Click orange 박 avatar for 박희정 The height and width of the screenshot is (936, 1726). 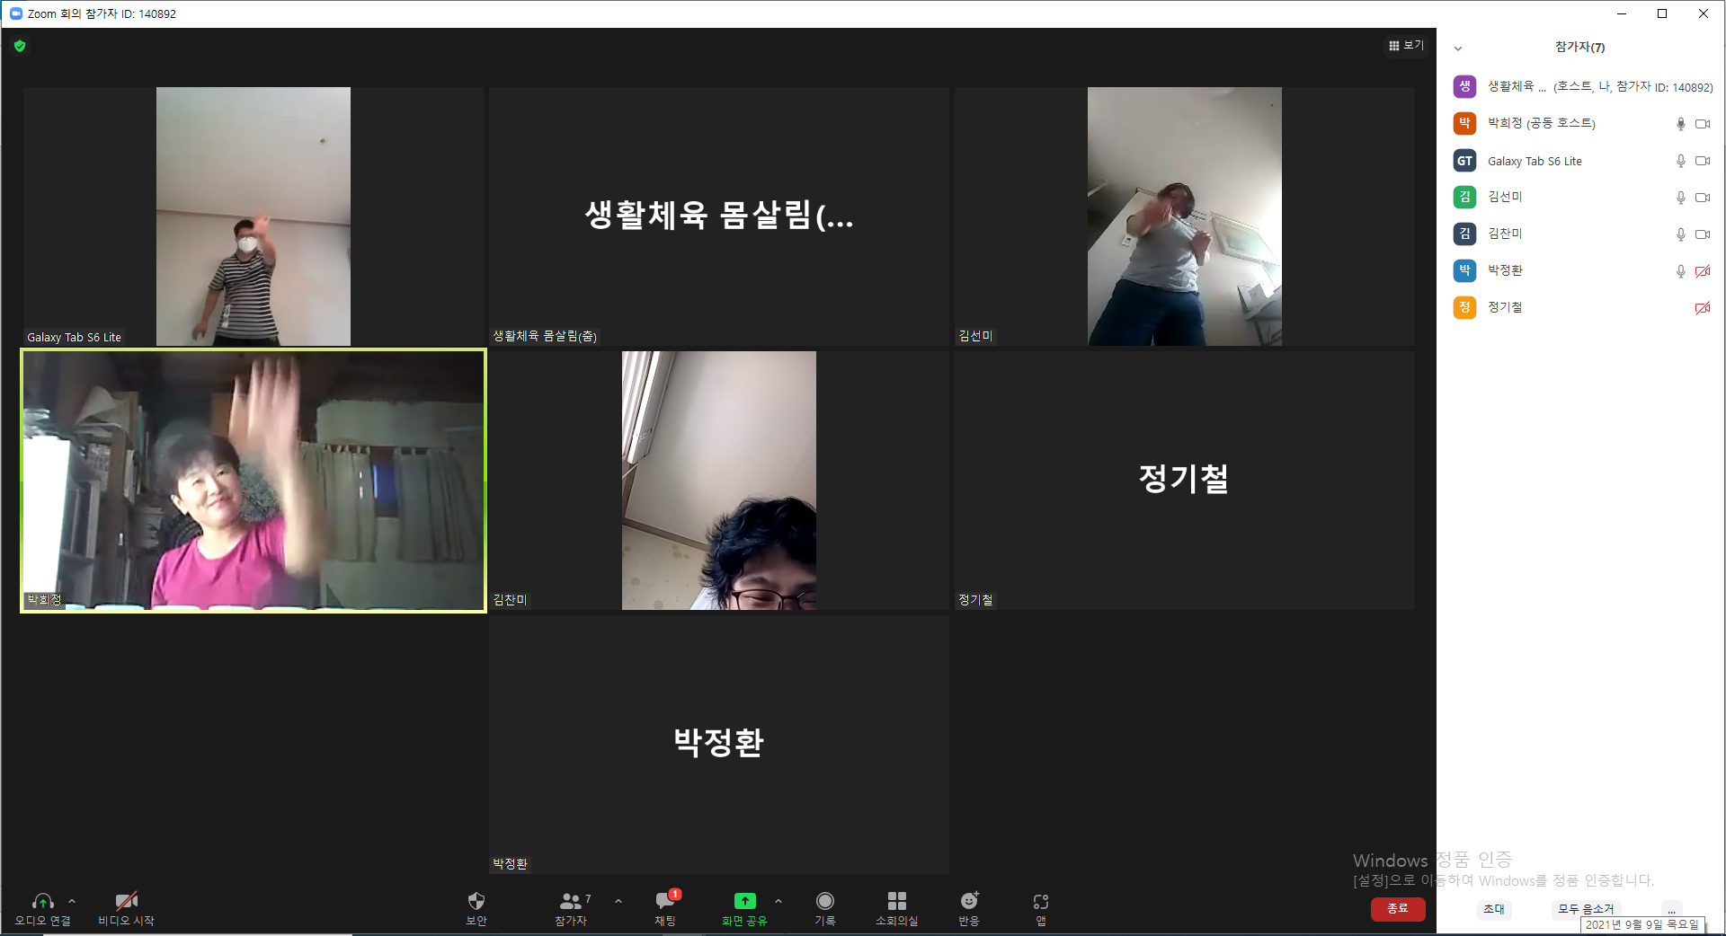(1464, 123)
